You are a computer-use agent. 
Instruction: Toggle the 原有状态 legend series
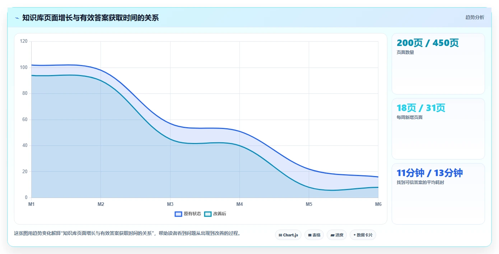coord(188,214)
